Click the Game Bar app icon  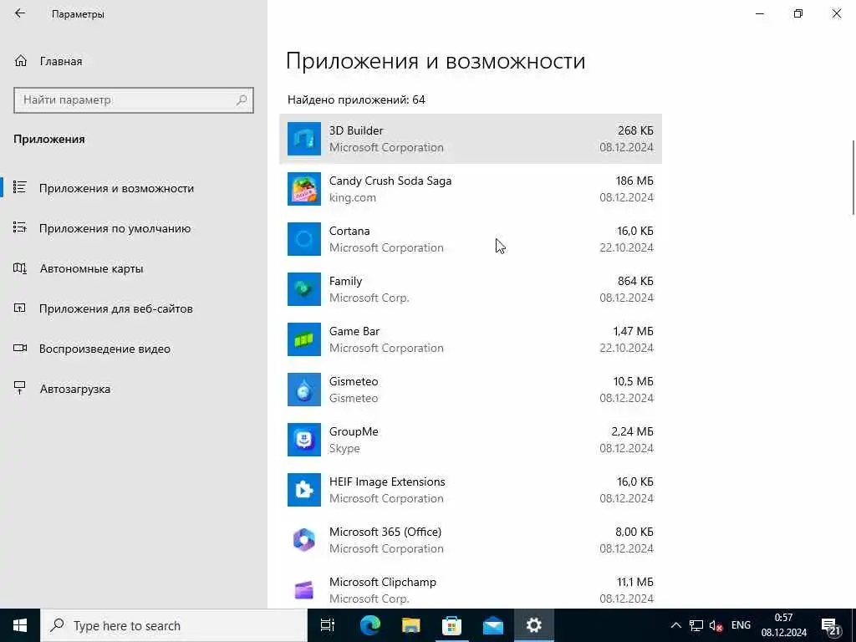pyautogui.click(x=304, y=339)
